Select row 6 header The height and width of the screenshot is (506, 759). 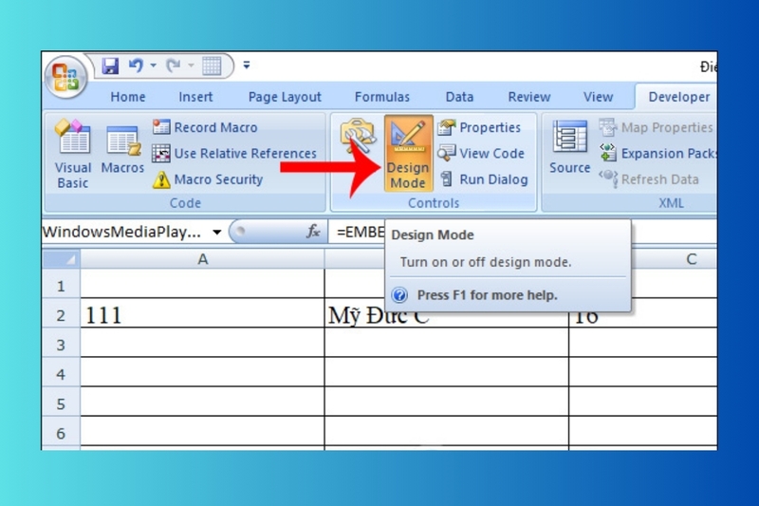61,433
